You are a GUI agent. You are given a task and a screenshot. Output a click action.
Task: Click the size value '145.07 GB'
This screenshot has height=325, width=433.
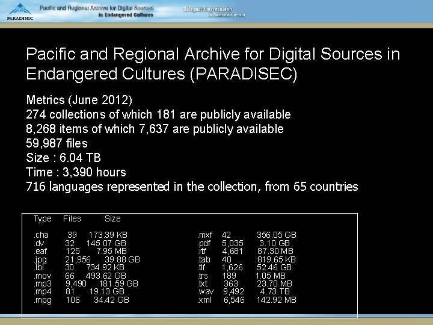click(x=106, y=243)
